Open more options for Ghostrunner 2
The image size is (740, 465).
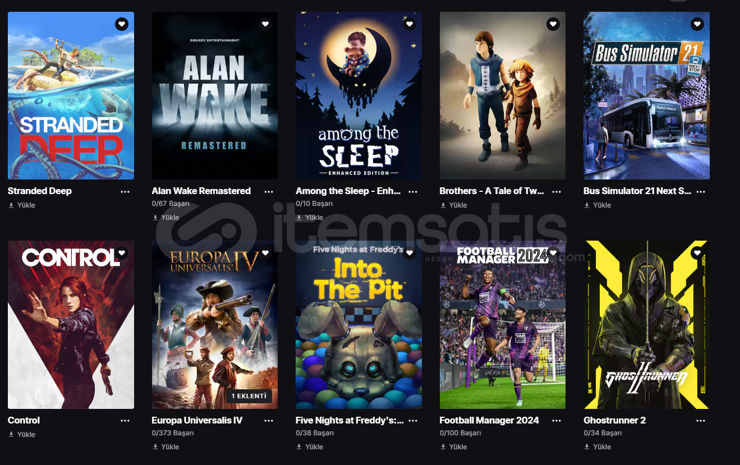[x=701, y=421]
